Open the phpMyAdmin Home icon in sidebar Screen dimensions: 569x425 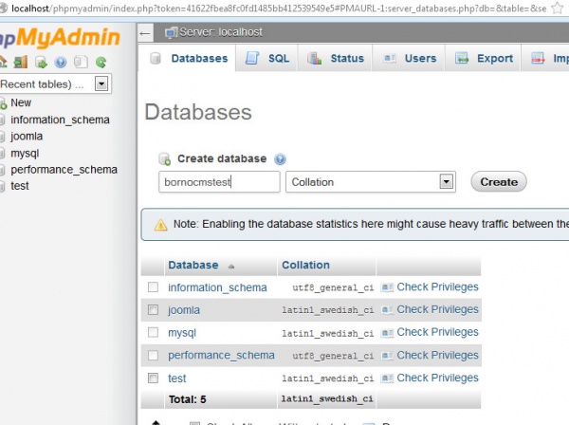click(x=3, y=62)
